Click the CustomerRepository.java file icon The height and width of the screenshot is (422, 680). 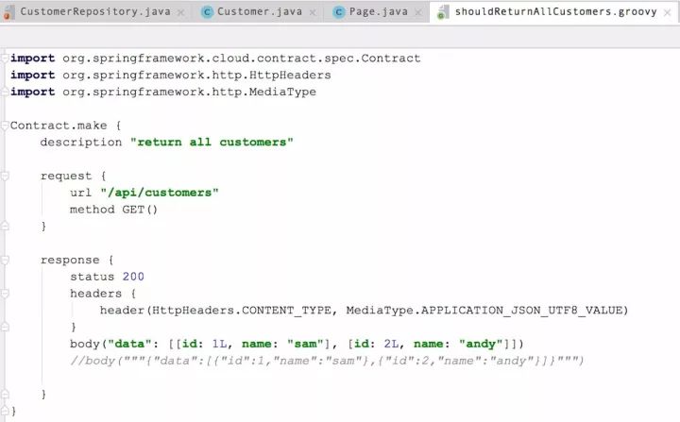click(8, 12)
